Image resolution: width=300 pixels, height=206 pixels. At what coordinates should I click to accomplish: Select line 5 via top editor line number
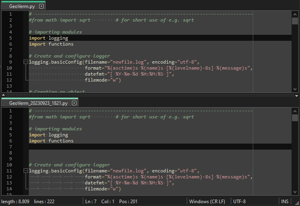click(10, 38)
